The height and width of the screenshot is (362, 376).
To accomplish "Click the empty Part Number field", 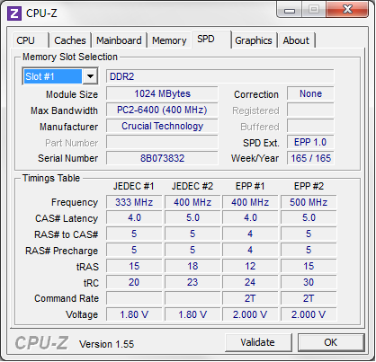I will point(162,142).
